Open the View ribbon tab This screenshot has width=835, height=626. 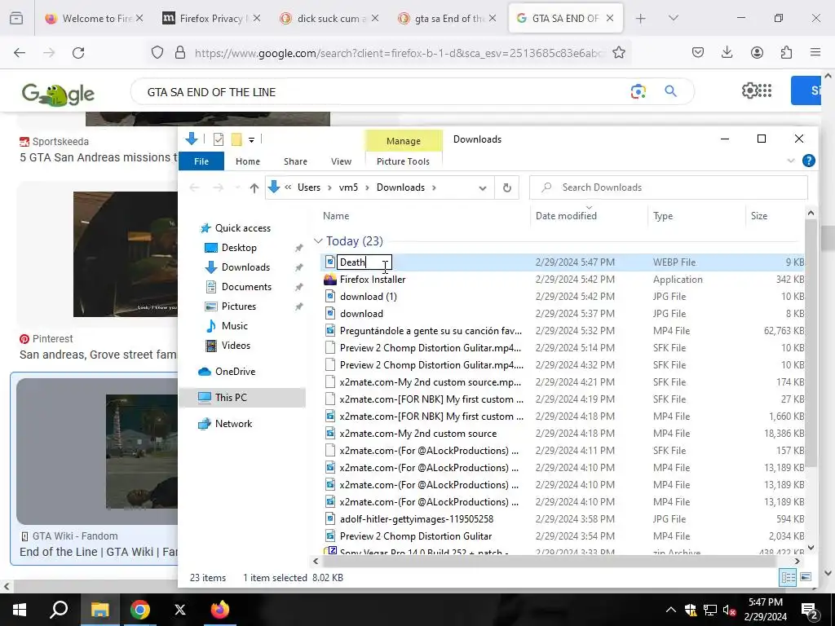(341, 161)
